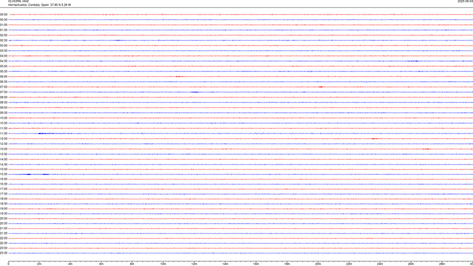Pick the "03:30" trace label
The height and width of the screenshot is (266, 473).
click(x=3, y=51)
